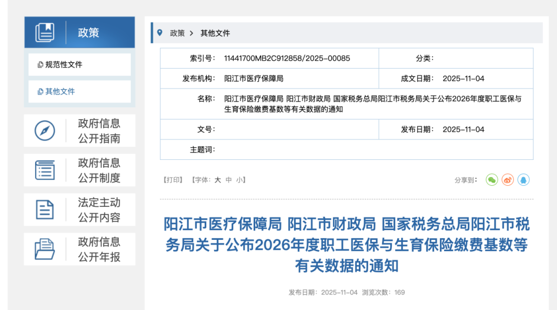Set font size to 小
The image size is (557, 310).
[239, 180]
